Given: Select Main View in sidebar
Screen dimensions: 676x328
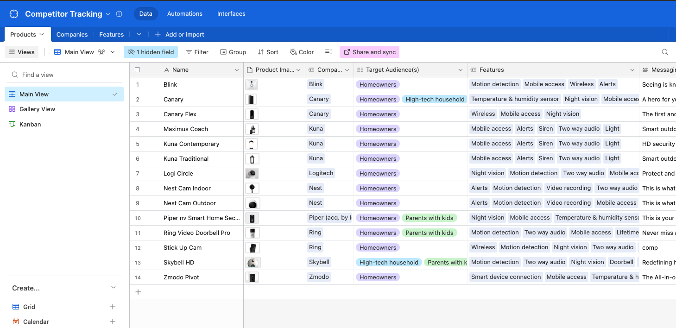Looking at the screenshot, I should point(64,94).
